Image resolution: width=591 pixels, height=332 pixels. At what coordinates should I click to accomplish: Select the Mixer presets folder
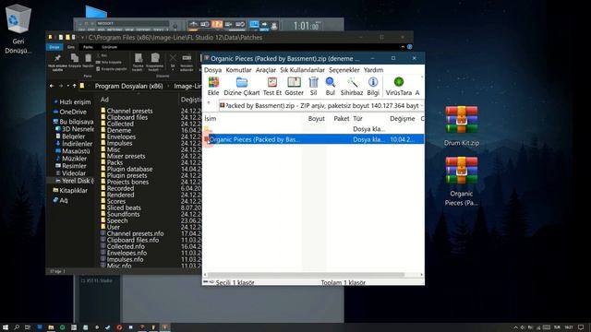(x=126, y=156)
